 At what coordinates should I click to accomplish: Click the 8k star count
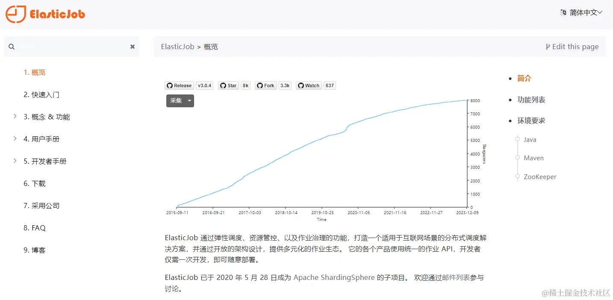pos(245,85)
